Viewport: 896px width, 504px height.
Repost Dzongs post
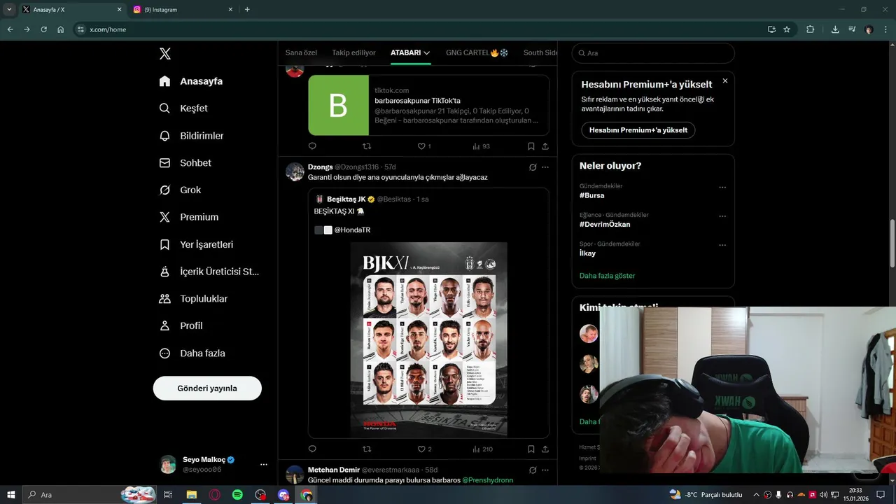(367, 449)
